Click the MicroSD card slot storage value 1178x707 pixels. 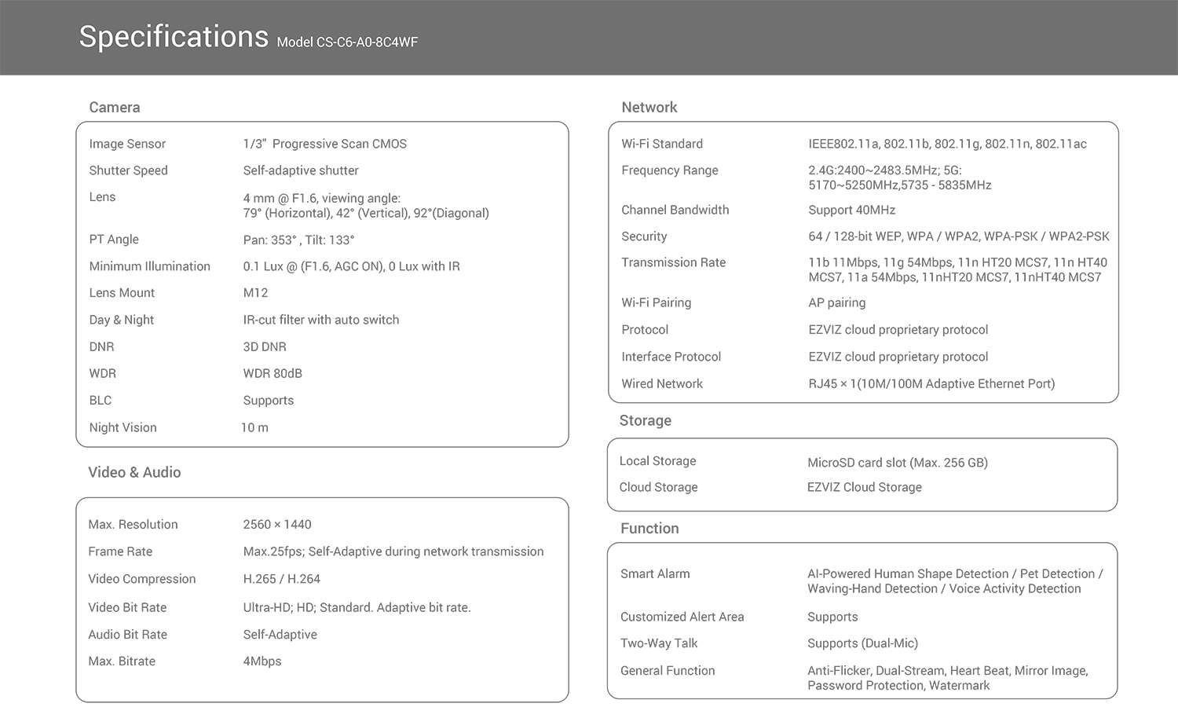pos(897,463)
